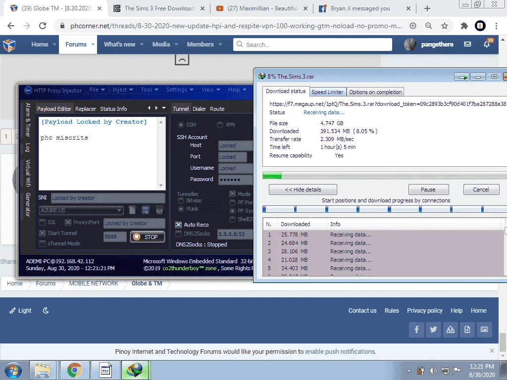507x380 pixels.
Task: Reload the phcorner page
Action: 43,26
